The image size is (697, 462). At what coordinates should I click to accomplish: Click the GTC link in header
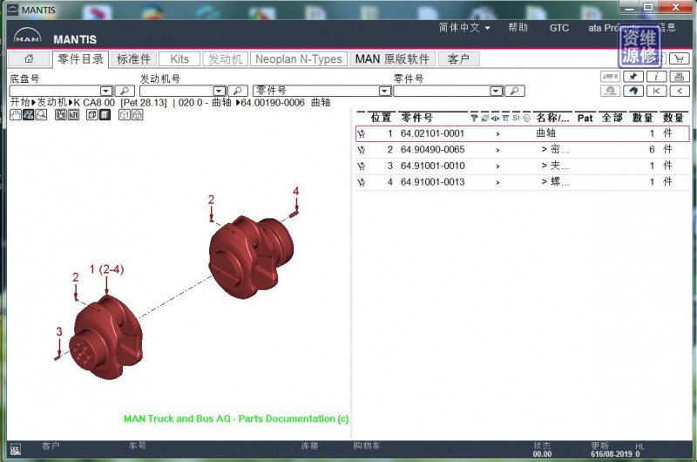[558, 28]
